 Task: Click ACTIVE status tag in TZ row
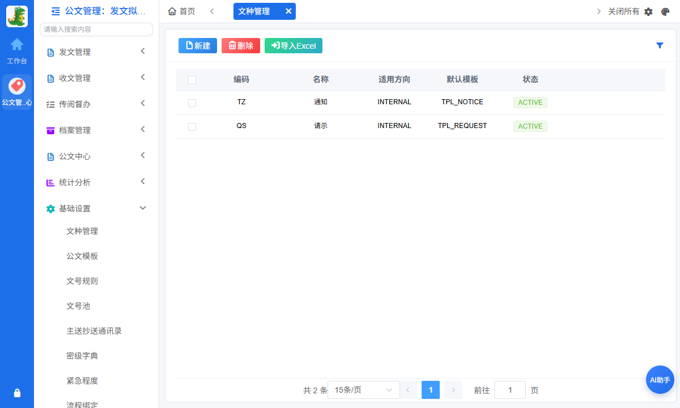pyautogui.click(x=530, y=103)
